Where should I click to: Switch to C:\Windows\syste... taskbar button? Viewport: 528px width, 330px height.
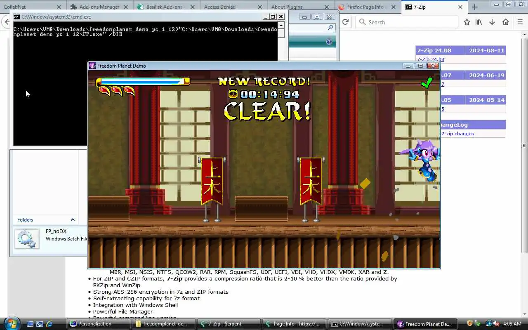click(x=360, y=324)
